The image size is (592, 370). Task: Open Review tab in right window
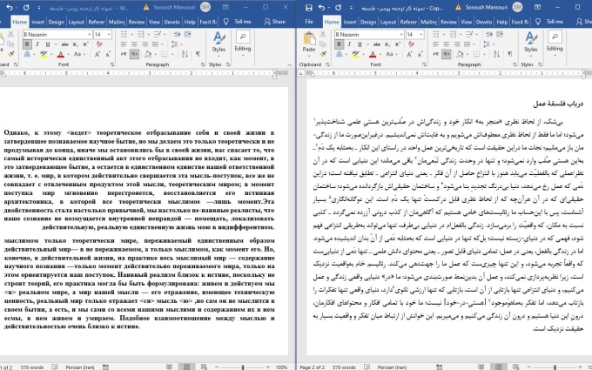coord(448,22)
